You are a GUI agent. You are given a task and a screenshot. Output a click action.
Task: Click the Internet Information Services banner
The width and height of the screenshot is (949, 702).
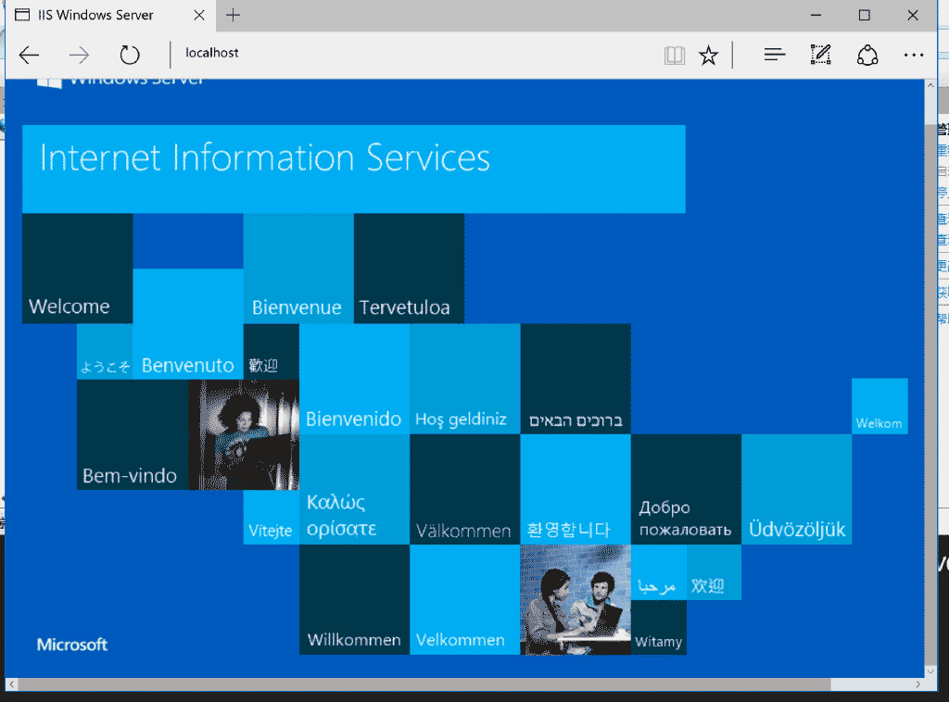[354, 169]
